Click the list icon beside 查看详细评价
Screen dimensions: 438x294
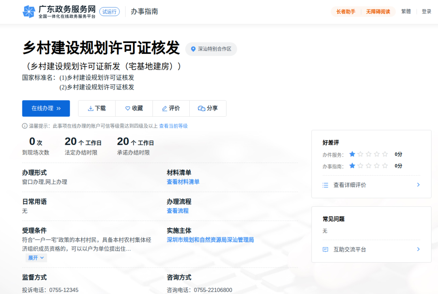pos(325,185)
